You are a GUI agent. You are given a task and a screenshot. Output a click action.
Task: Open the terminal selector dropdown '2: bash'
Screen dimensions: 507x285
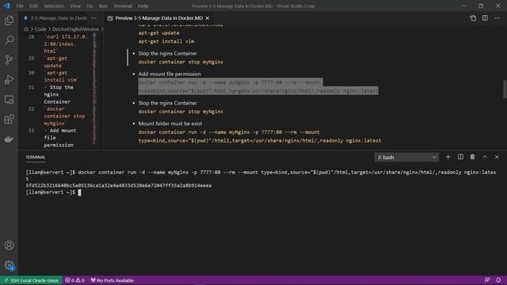[406, 158]
